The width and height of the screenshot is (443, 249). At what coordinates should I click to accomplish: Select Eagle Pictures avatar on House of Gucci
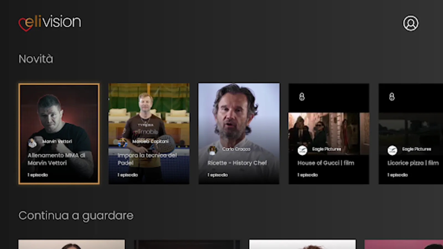tap(302, 151)
